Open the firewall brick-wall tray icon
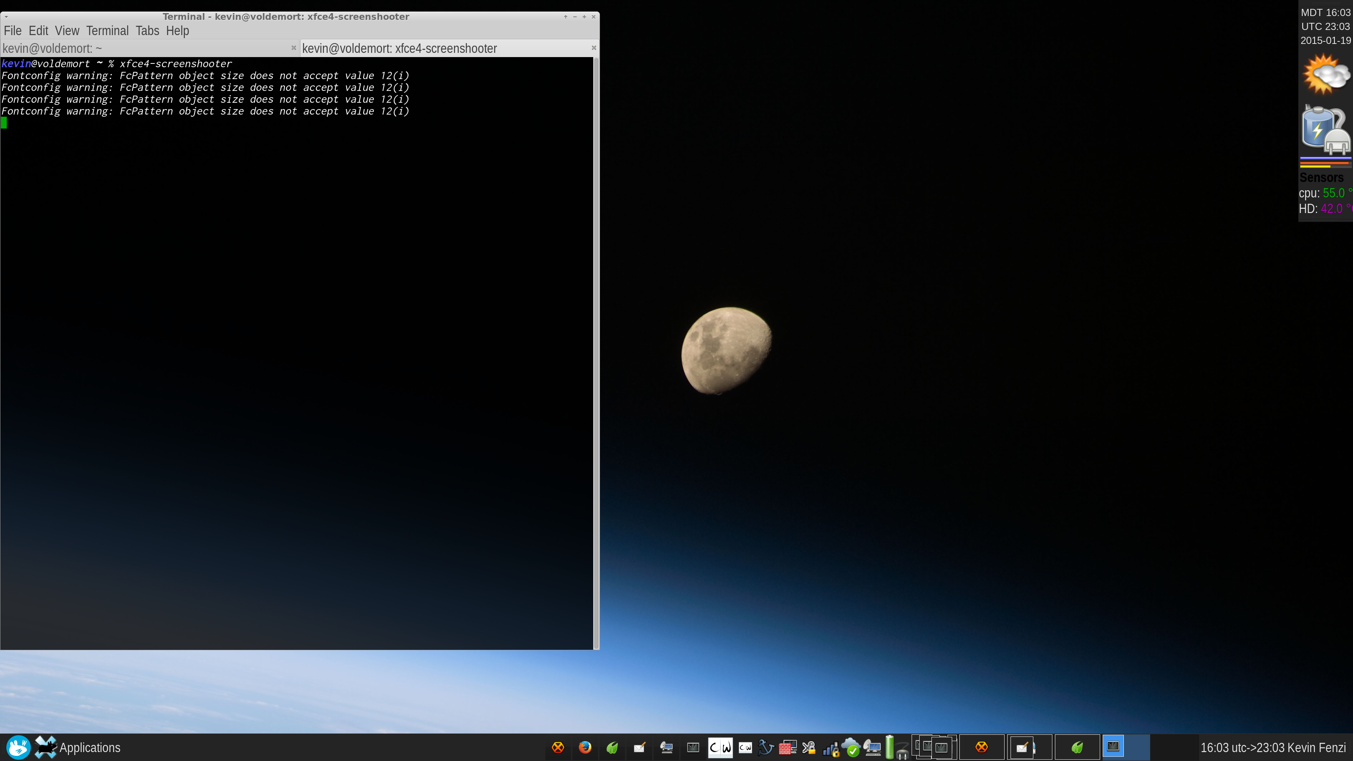 pos(787,747)
